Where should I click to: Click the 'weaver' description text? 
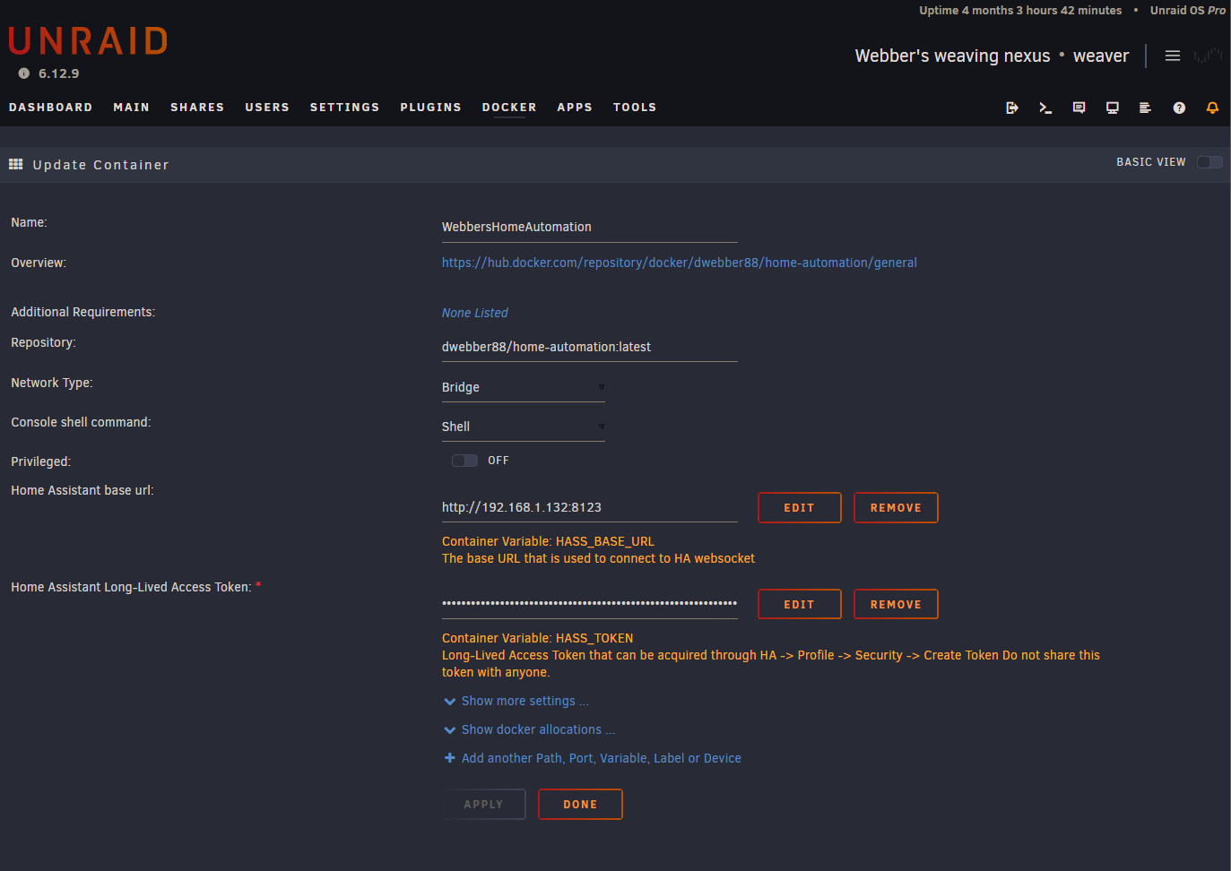tap(1101, 56)
